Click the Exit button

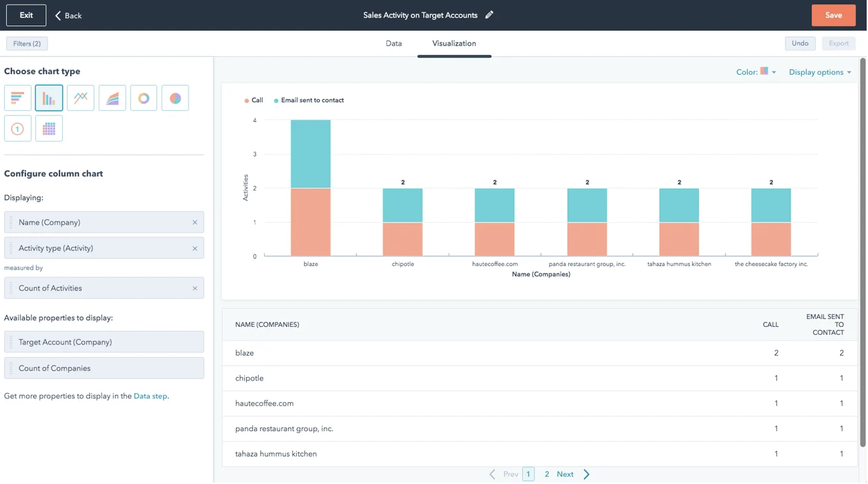(x=26, y=15)
